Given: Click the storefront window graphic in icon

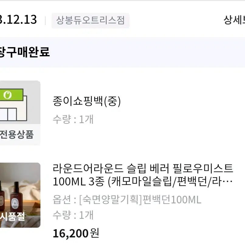Looking at the screenshot, I should pos(8,114).
